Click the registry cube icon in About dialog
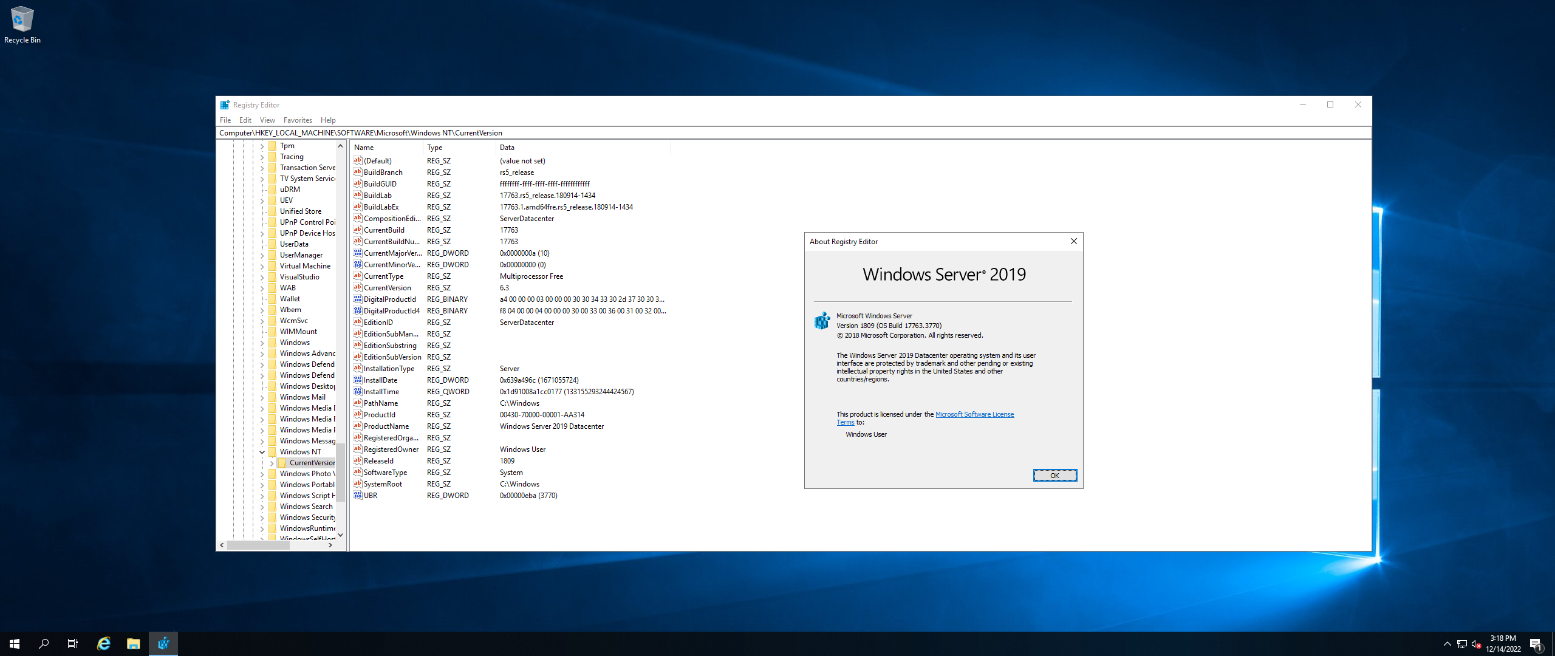 click(x=822, y=321)
